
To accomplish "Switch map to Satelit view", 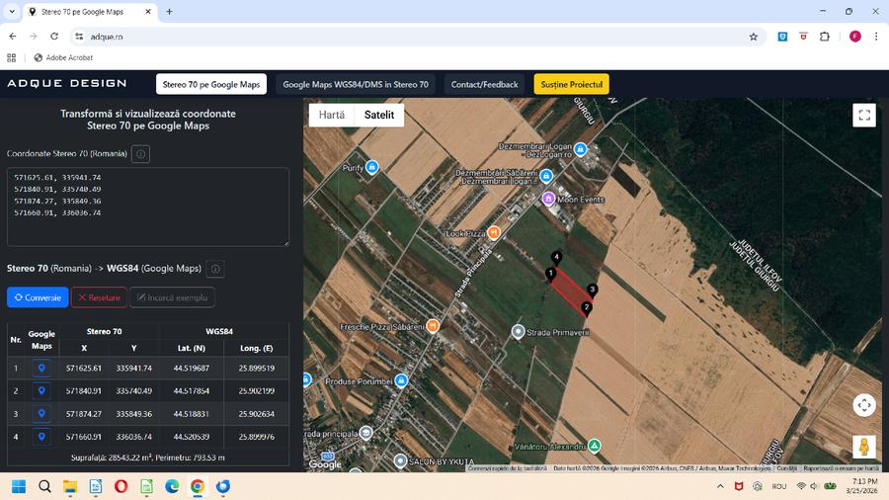I will tap(379, 115).
